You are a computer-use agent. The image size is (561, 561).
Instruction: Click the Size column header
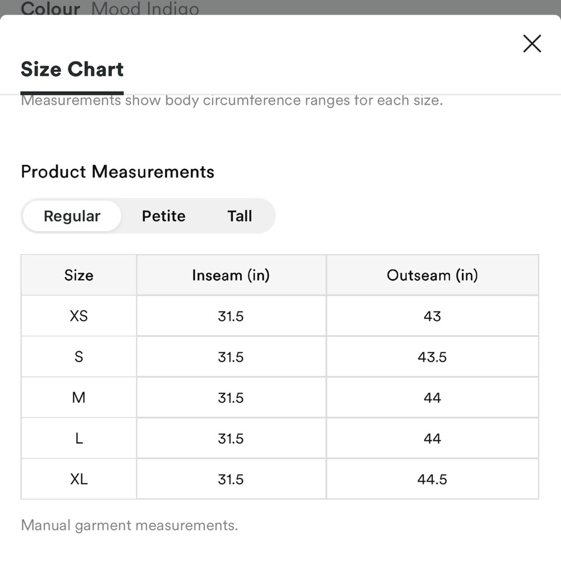point(79,275)
